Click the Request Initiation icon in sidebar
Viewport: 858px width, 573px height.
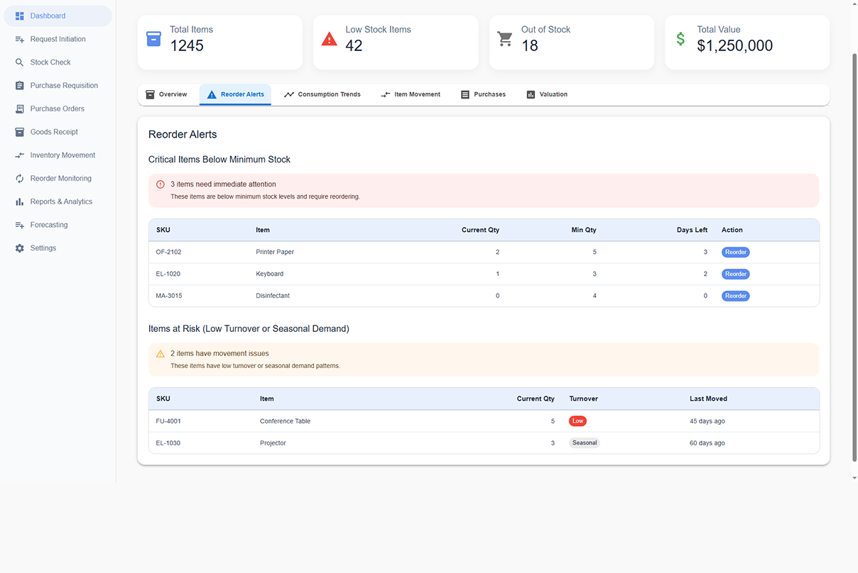[20, 39]
